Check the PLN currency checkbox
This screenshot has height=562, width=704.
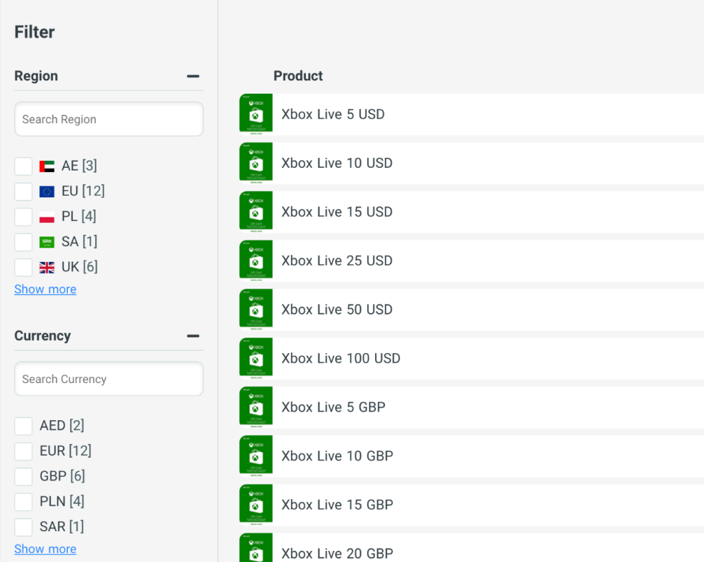[23, 502]
